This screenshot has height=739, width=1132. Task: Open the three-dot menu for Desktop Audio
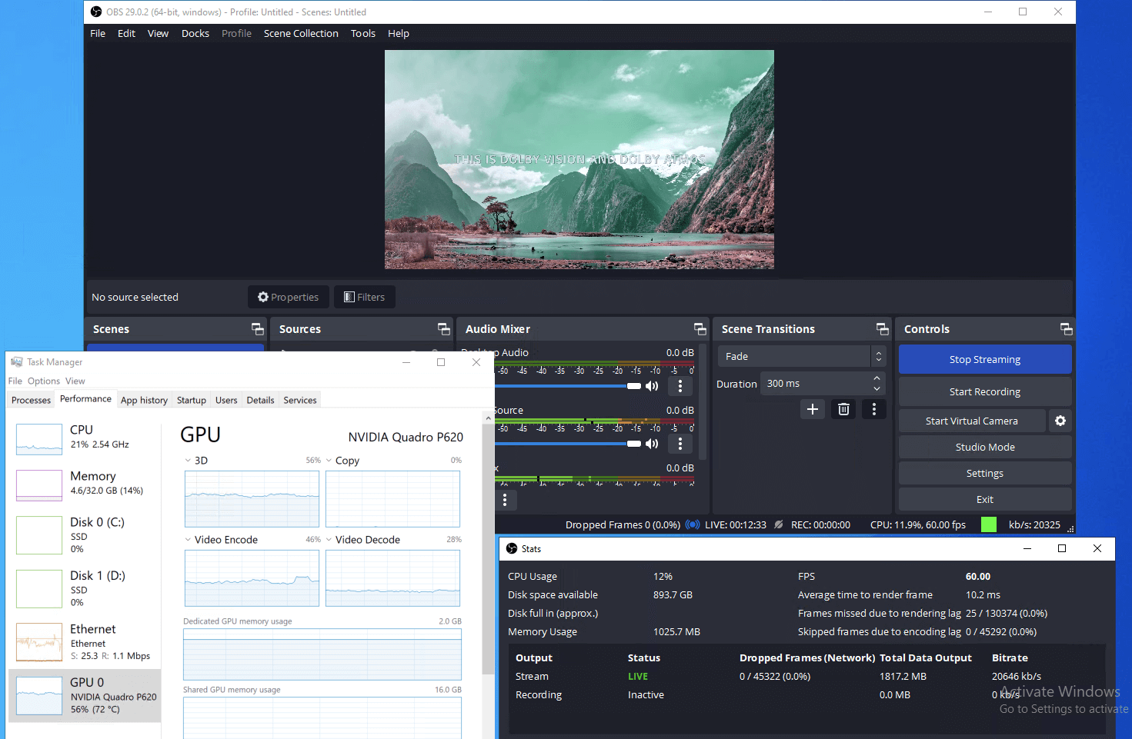[680, 386]
